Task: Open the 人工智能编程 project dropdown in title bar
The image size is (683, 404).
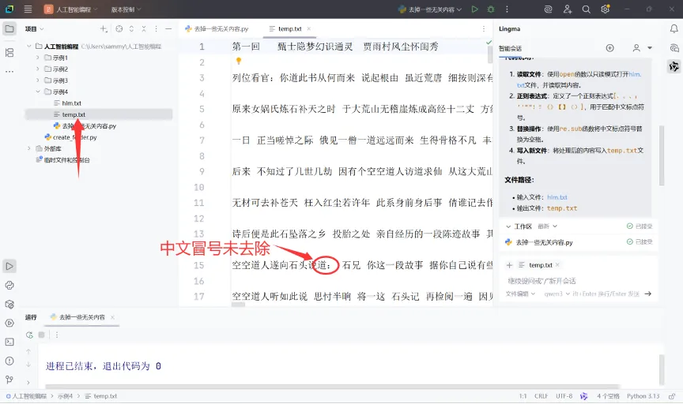Action: (x=71, y=9)
